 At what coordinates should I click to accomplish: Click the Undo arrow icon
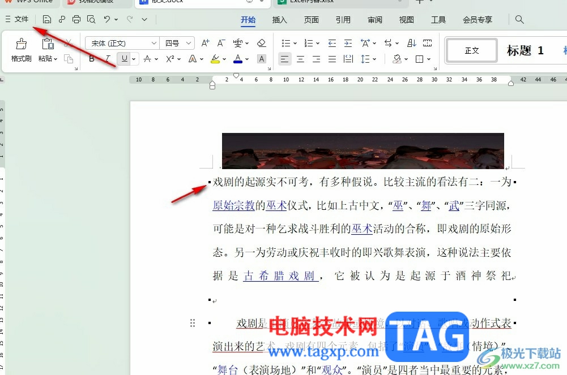pos(106,19)
